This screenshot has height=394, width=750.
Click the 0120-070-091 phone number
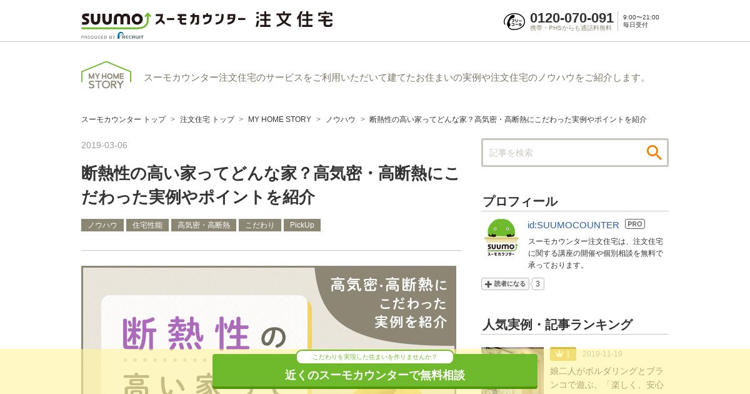572,18
